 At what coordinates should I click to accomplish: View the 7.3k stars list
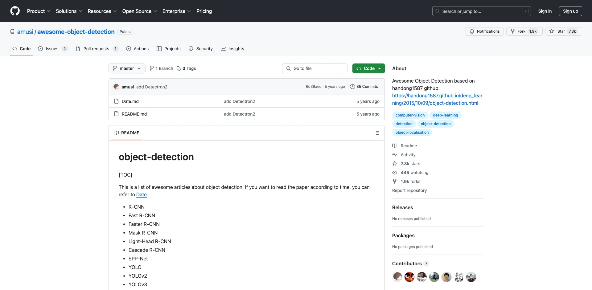(406, 164)
